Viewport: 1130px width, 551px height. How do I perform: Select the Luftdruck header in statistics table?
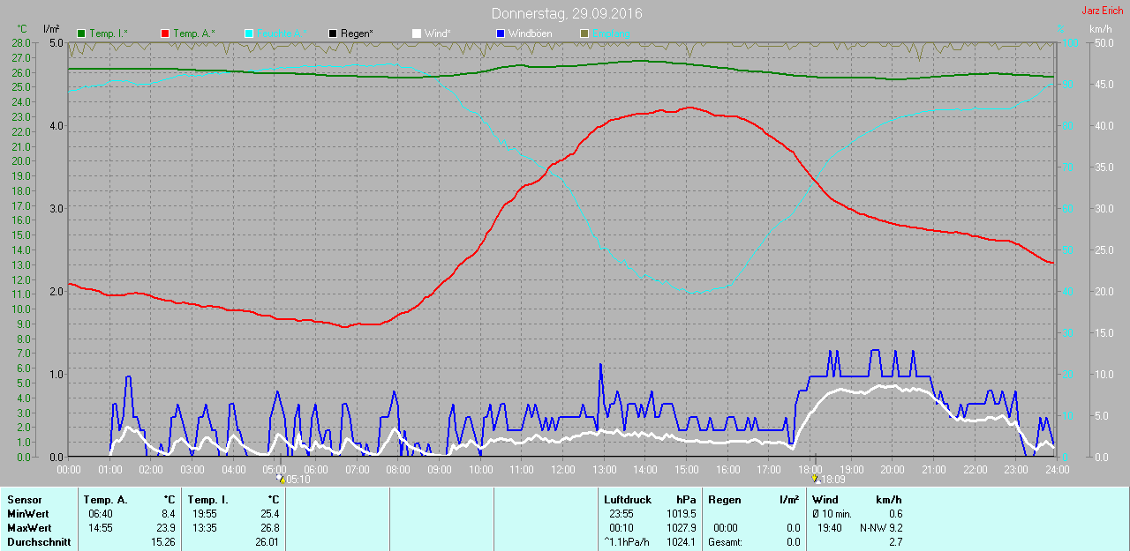(627, 500)
